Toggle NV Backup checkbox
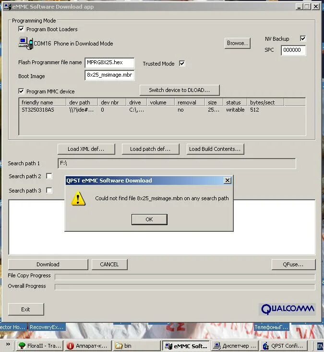 click(x=303, y=38)
